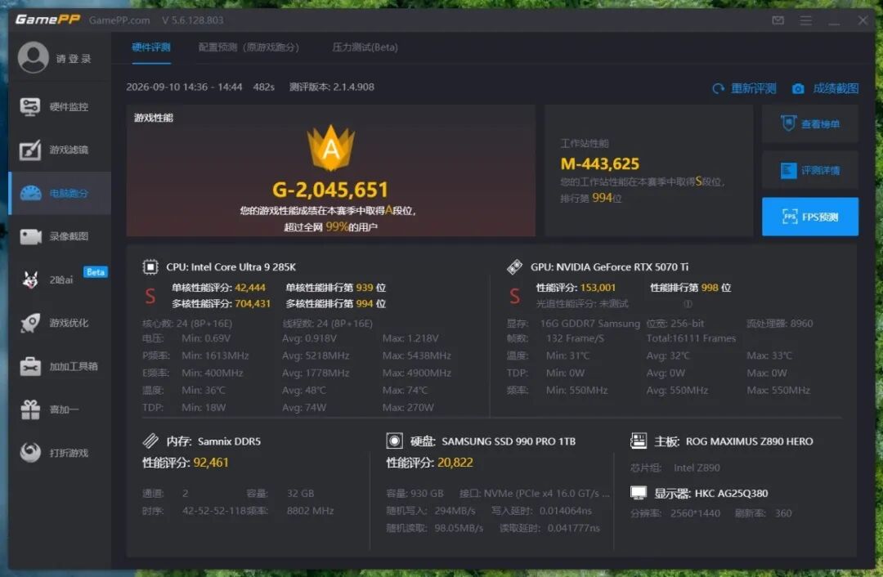Open the hardware monitor sidebar icon
Image resolution: width=883 pixels, height=577 pixels.
[30, 106]
